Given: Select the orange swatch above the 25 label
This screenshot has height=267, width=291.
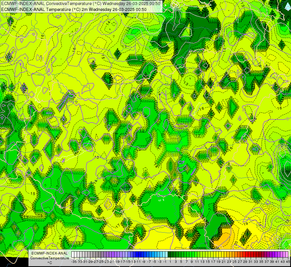Looking at the screenshot, I should [233, 254].
